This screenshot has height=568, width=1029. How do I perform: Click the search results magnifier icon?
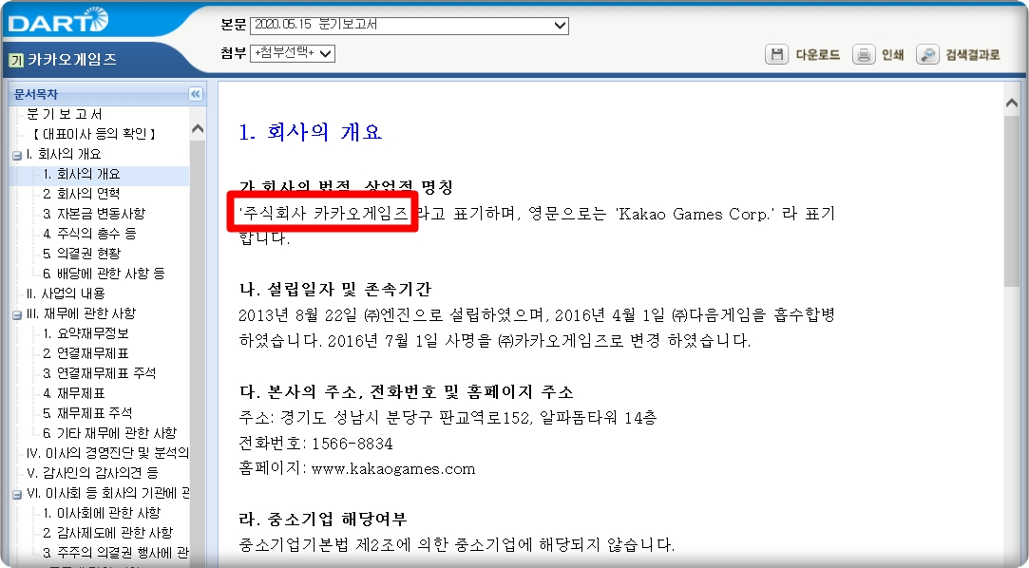click(927, 54)
